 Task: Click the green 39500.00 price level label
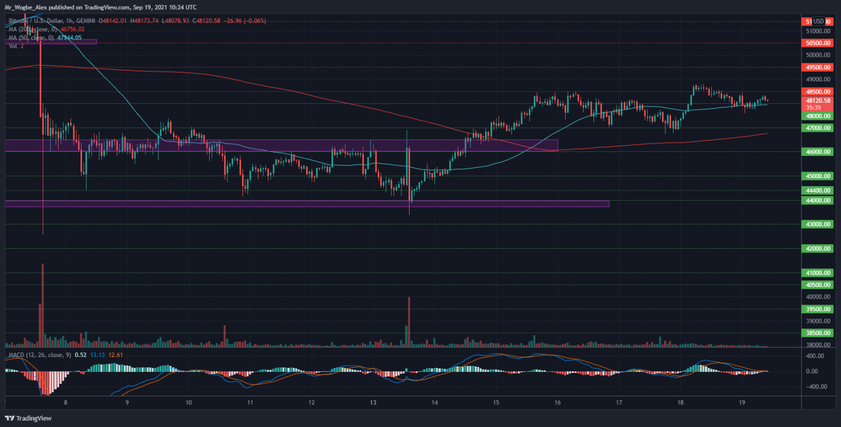point(819,309)
